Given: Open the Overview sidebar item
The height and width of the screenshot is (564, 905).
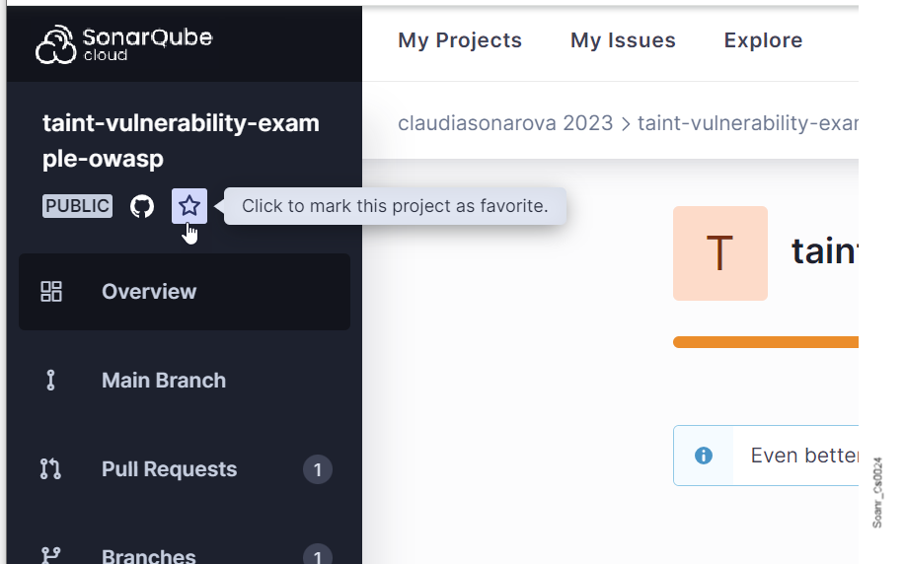Looking at the screenshot, I should pos(185,292).
